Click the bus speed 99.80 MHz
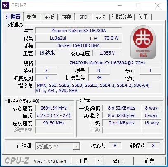This screenshot has width=168, height=167. pos(54,123)
